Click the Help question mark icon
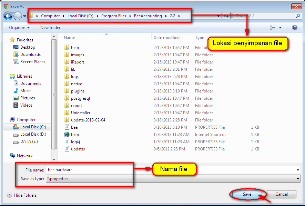This screenshot has height=206, width=305. pyautogui.click(x=294, y=28)
